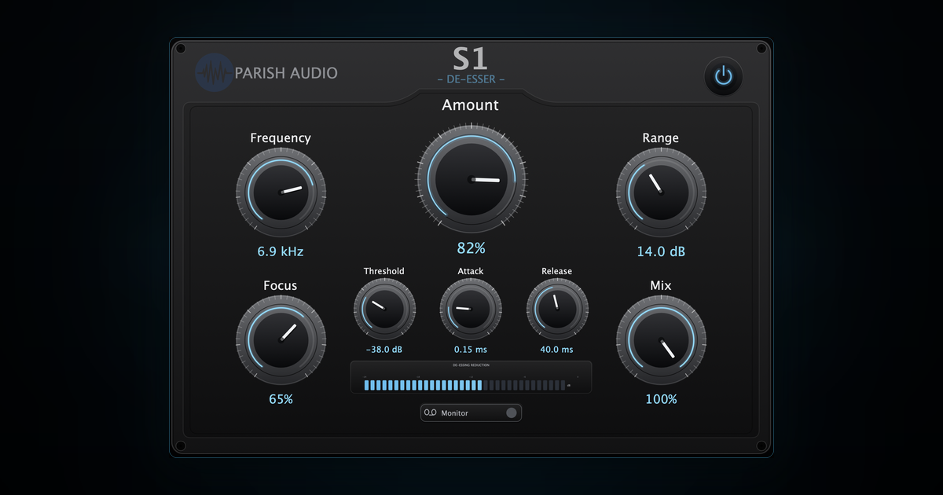Click the de-essing reduction meter
943x495 pixels.
tap(471, 378)
